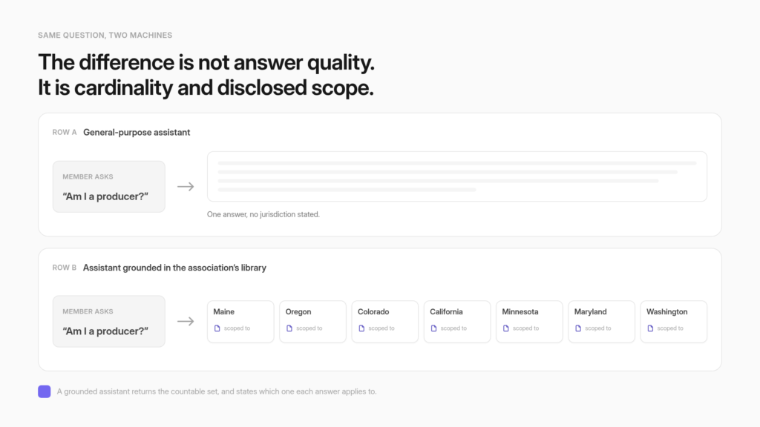Click "scoped to" text in the Washington card
760x427 pixels.
point(670,328)
